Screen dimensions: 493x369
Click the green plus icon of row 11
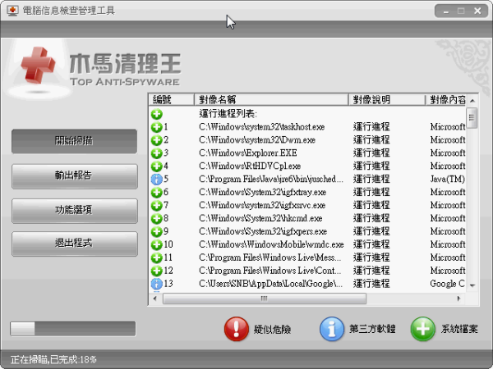[x=157, y=258]
